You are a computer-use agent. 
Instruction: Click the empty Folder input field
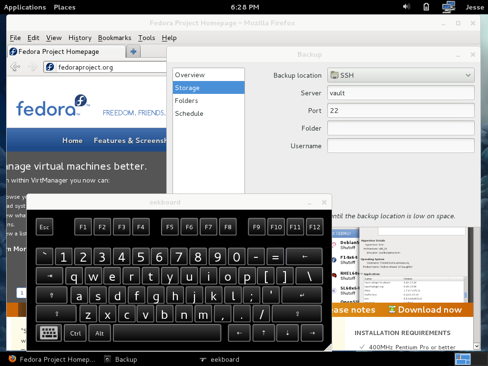coord(401,128)
